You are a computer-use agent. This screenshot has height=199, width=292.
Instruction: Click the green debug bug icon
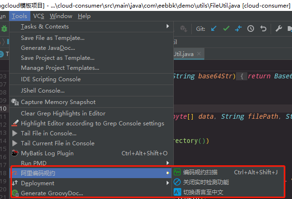pyautogui.click(x=4, y=28)
